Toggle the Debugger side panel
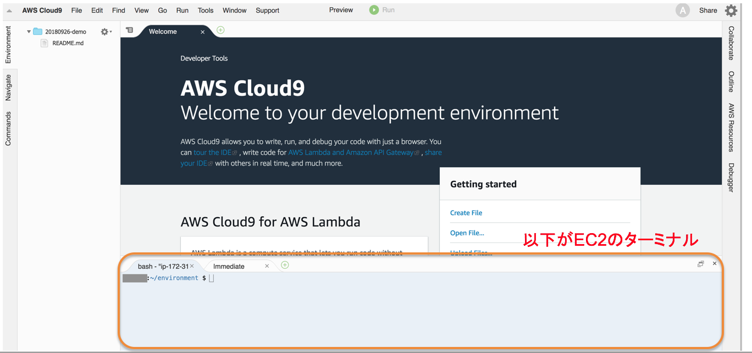This screenshot has height=353, width=752. (x=731, y=177)
